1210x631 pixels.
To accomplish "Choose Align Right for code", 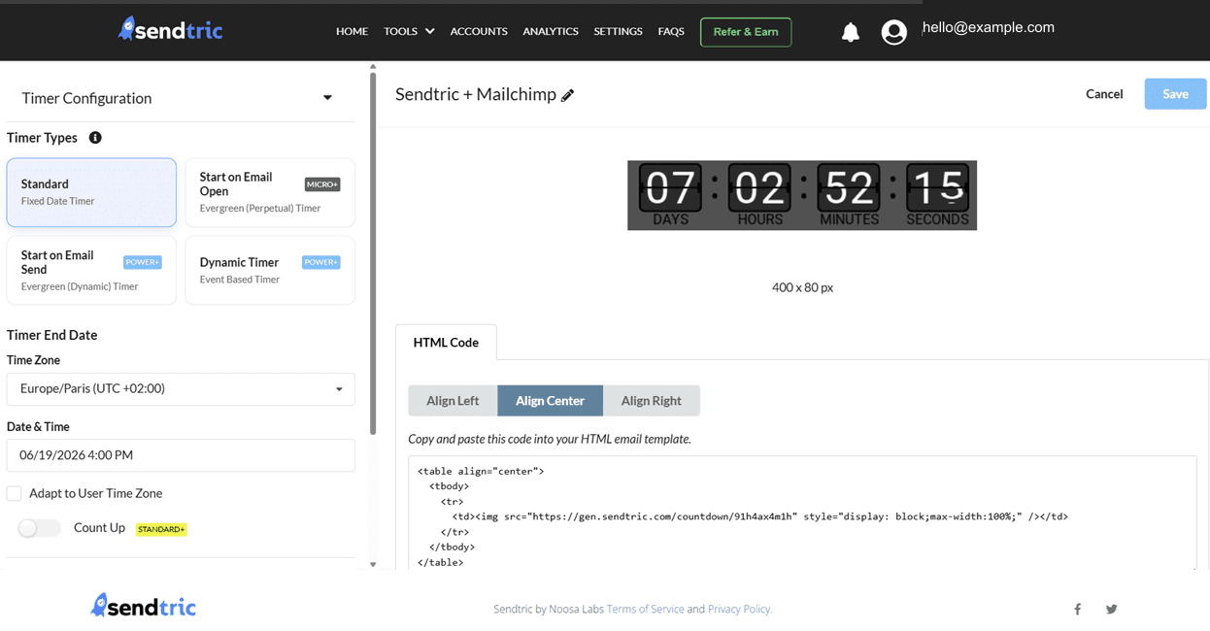I will [651, 401].
